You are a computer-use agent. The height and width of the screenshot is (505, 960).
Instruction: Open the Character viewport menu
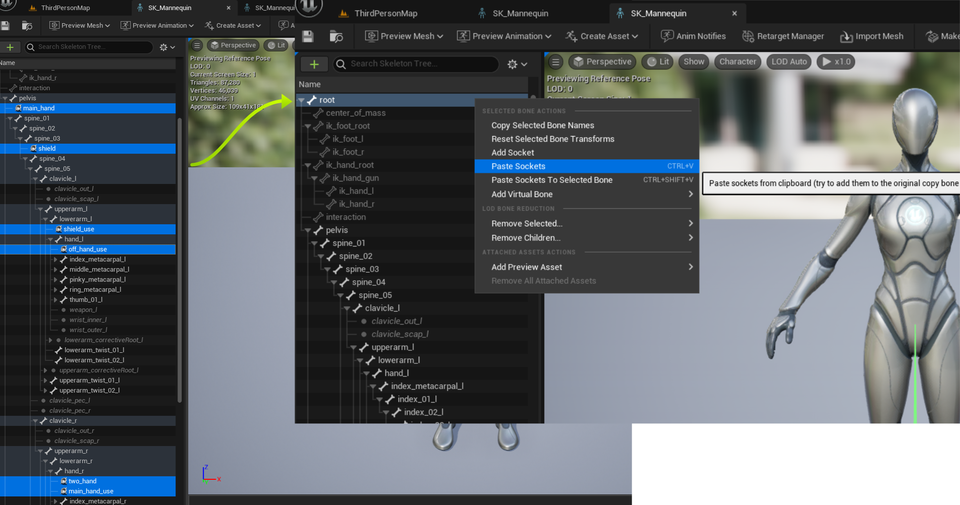(x=737, y=62)
